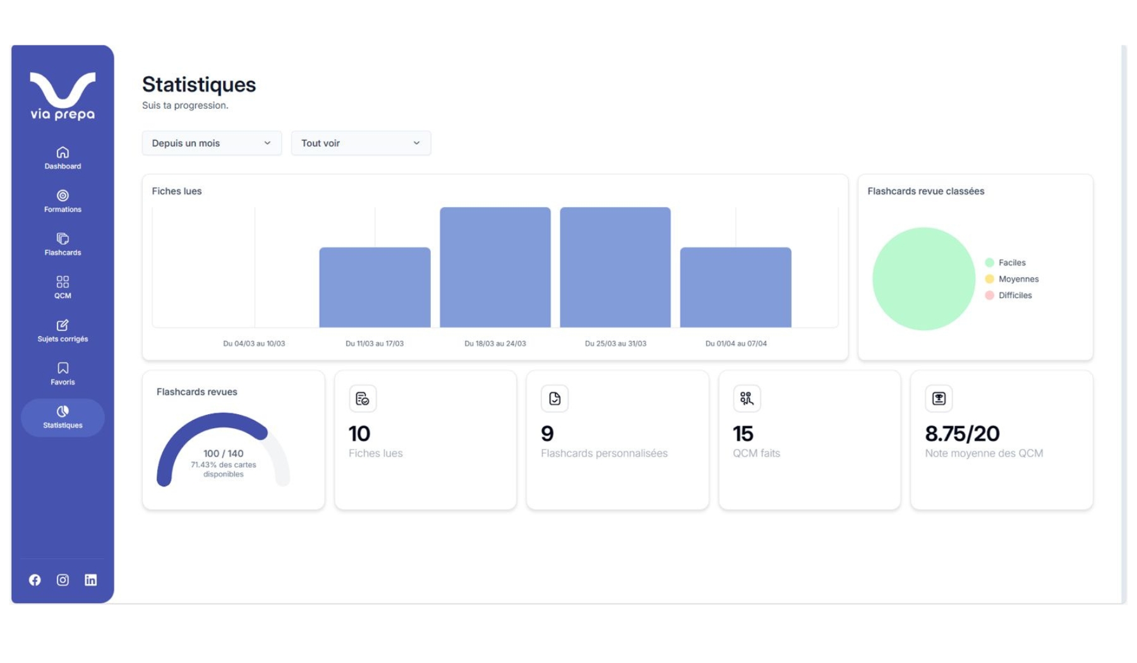Click the via prepa logo

point(63,96)
